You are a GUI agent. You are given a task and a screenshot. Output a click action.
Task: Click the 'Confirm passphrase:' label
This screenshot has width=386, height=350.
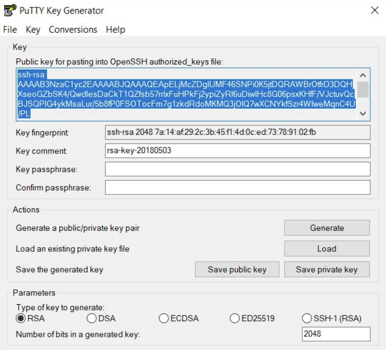[53, 188]
